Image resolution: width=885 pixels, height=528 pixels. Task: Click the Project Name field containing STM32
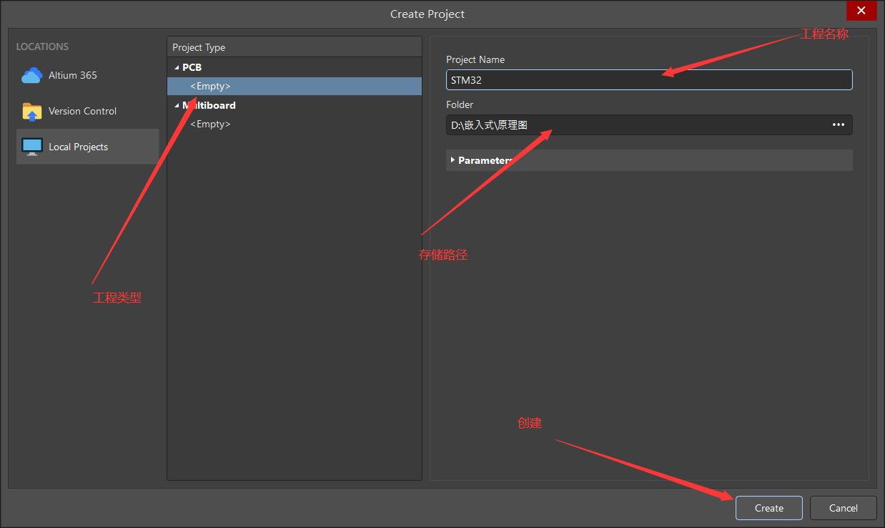coord(649,80)
